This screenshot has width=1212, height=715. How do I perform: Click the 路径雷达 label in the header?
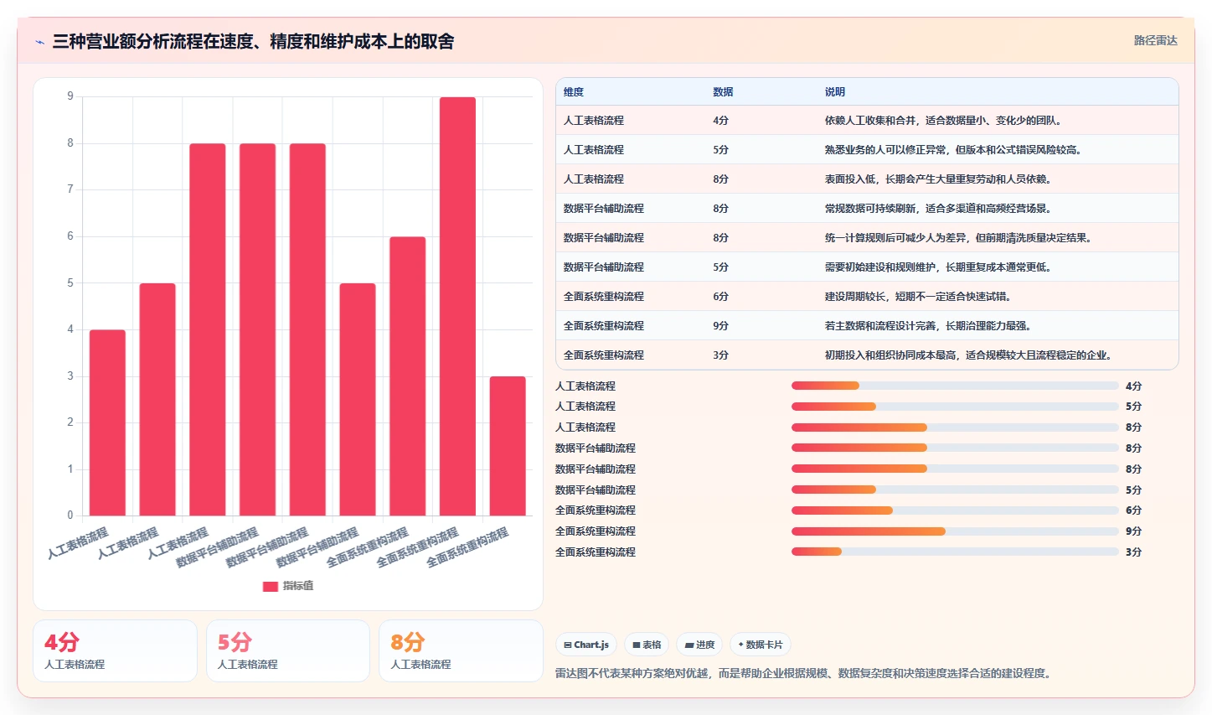tap(1155, 40)
